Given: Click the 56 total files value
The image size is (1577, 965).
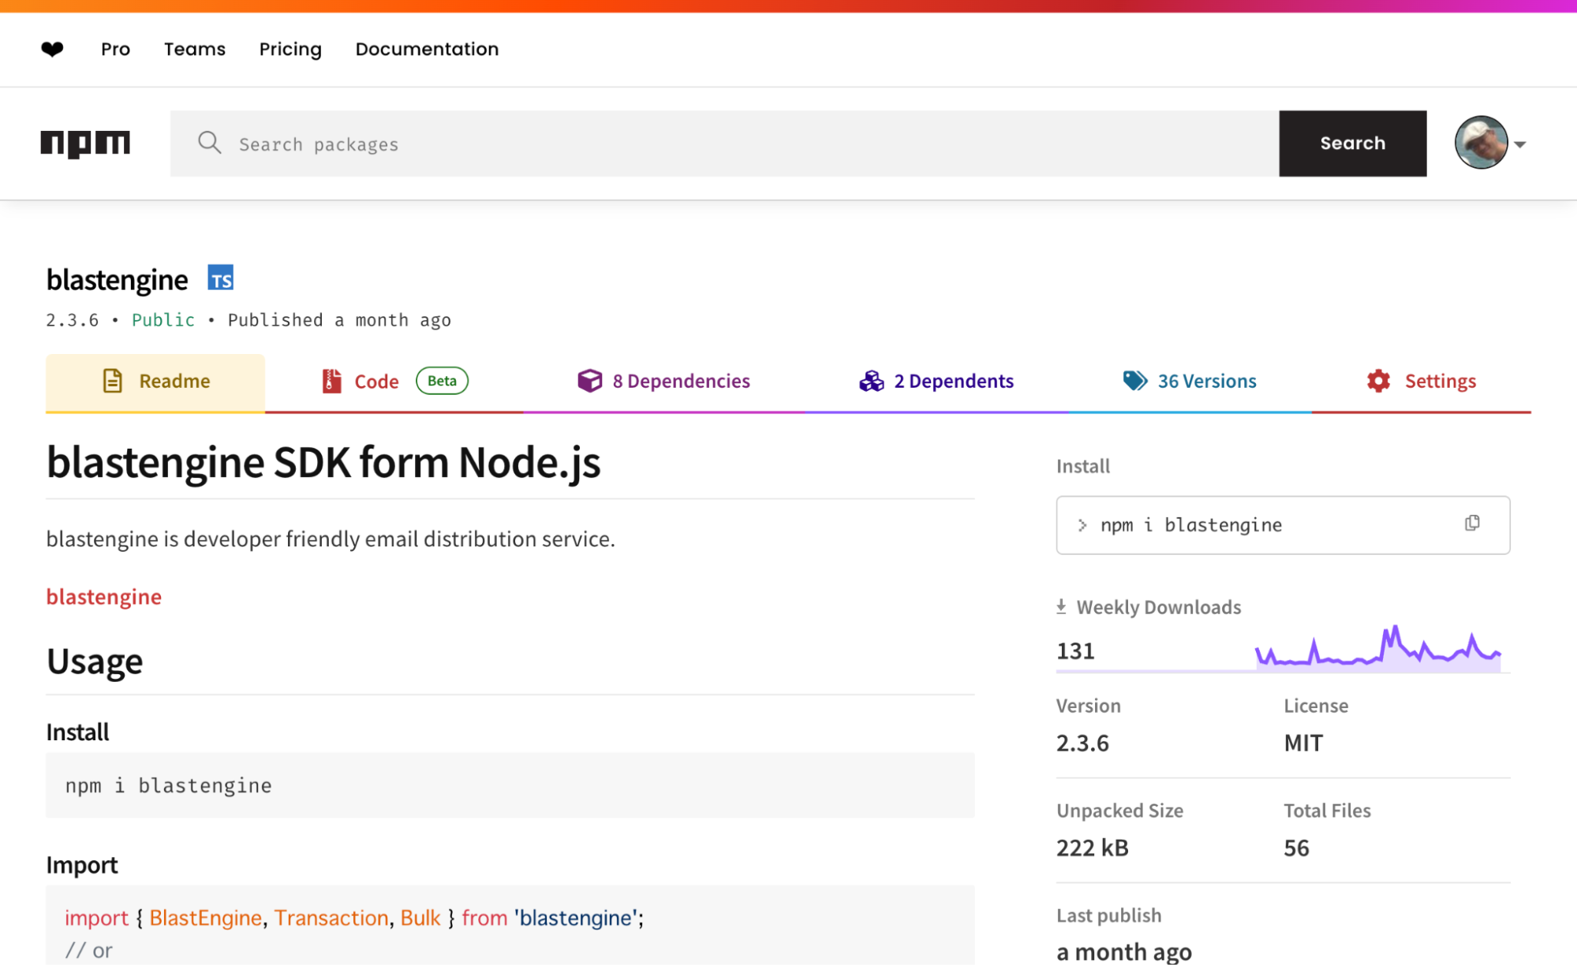Looking at the screenshot, I should [x=1296, y=848].
